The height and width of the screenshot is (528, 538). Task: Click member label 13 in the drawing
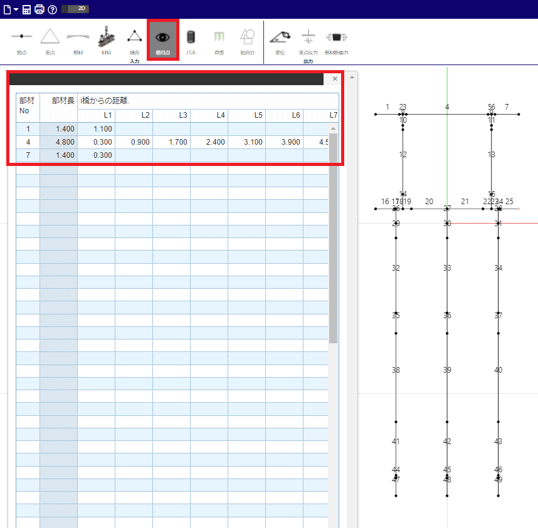coord(492,155)
